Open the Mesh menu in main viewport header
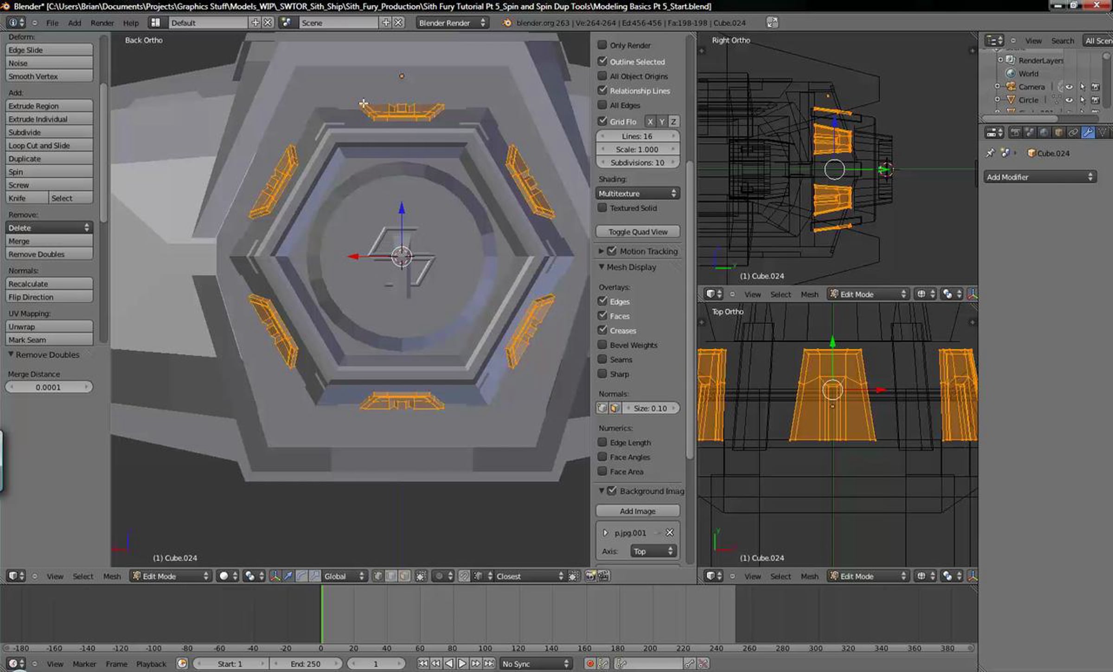Image resolution: width=1113 pixels, height=672 pixels. 112,576
